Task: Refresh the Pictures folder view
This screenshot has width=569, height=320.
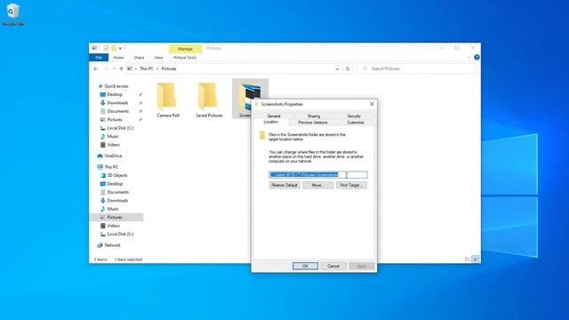Action: [348, 68]
